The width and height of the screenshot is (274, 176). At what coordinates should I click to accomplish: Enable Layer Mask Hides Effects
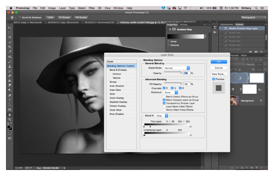pyautogui.click(x=164, y=107)
